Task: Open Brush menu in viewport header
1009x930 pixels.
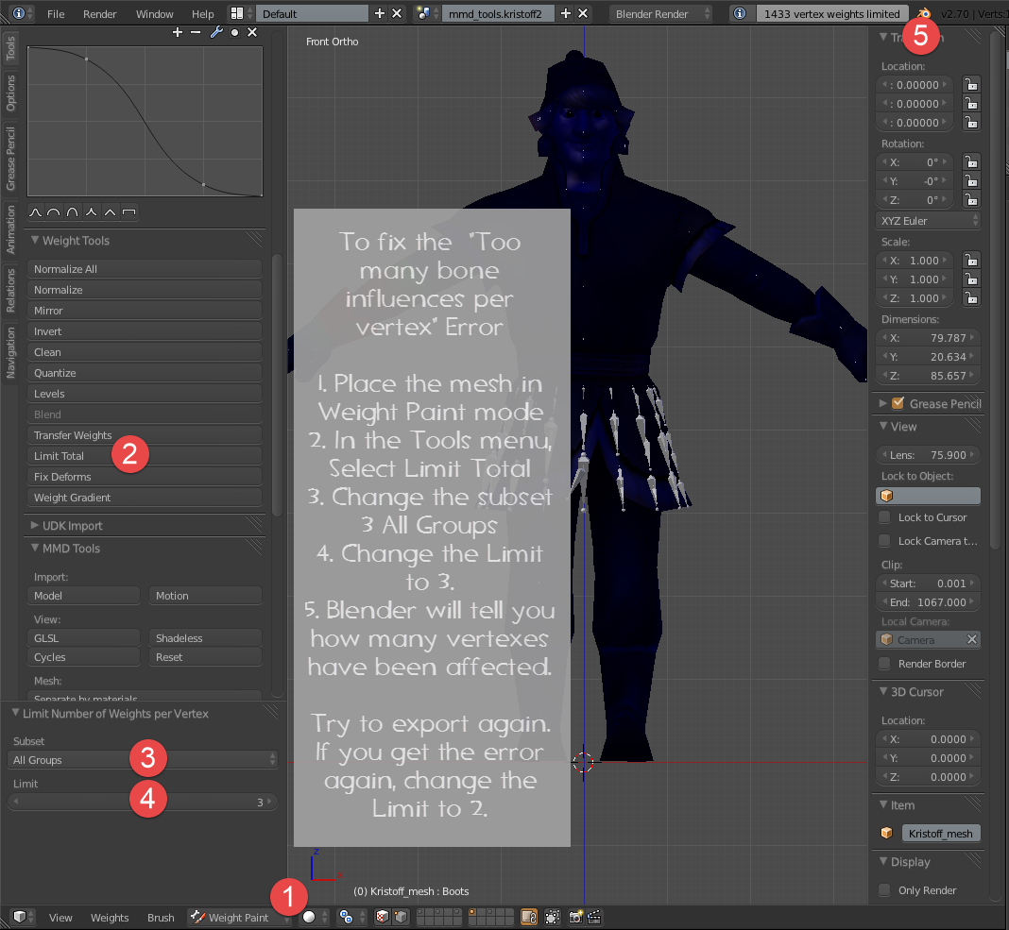Action: click(x=161, y=917)
